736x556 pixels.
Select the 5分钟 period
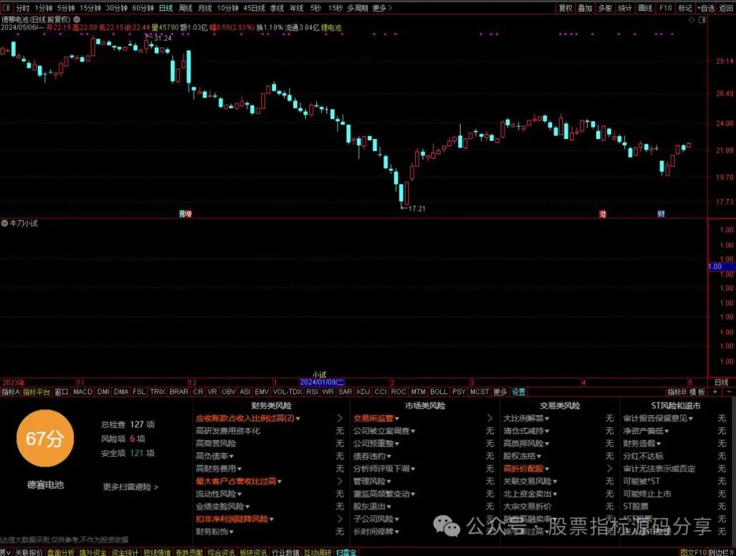66,8
